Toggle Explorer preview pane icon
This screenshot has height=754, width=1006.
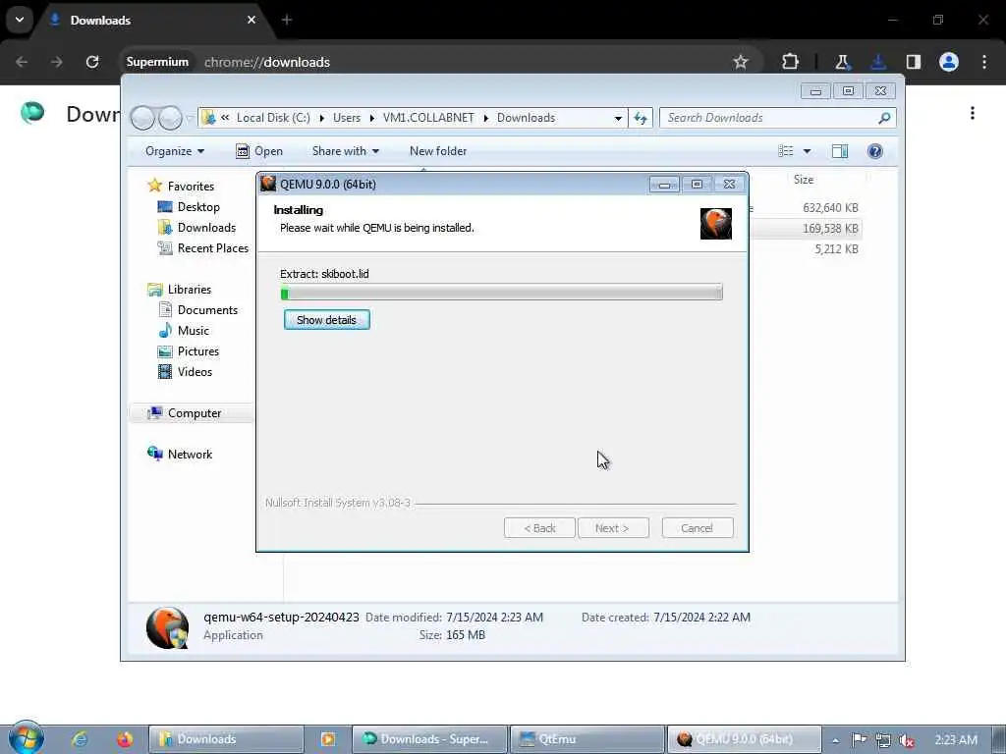click(x=839, y=151)
